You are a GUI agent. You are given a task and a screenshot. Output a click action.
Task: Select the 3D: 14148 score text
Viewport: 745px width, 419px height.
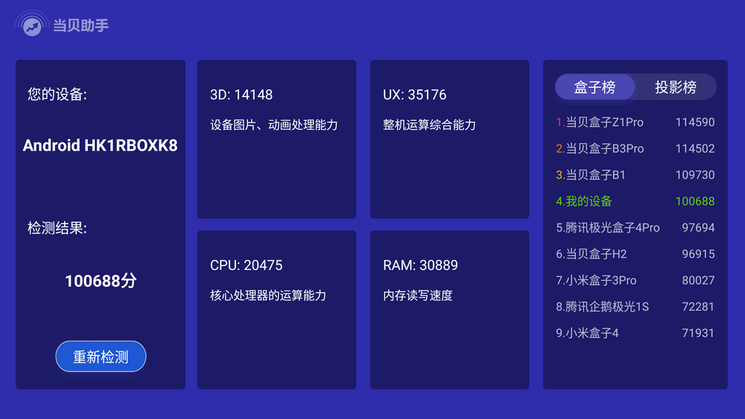coord(241,95)
